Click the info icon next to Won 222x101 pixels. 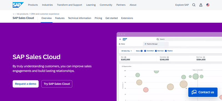(x=125, y=57)
